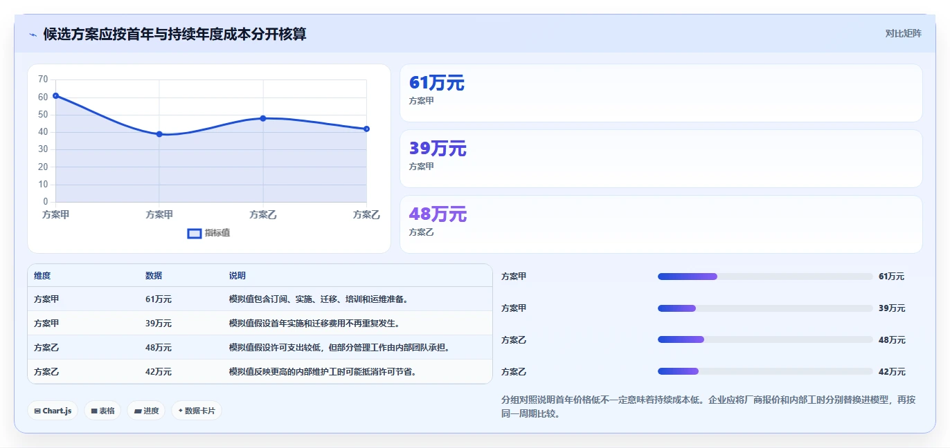
Task: Click the header title 候选方案应按首年与持续年度成本分开核算
Action: click(x=175, y=34)
